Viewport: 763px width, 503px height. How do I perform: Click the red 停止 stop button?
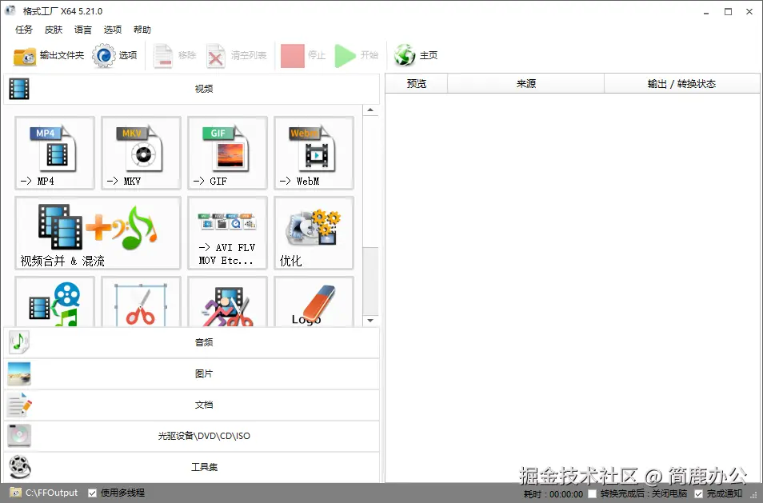[x=302, y=55]
